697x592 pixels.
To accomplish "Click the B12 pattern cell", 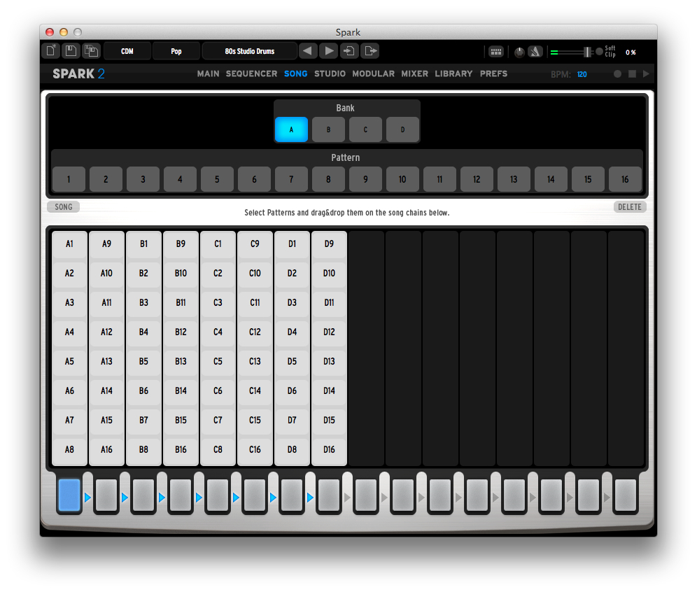I will coord(181,332).
